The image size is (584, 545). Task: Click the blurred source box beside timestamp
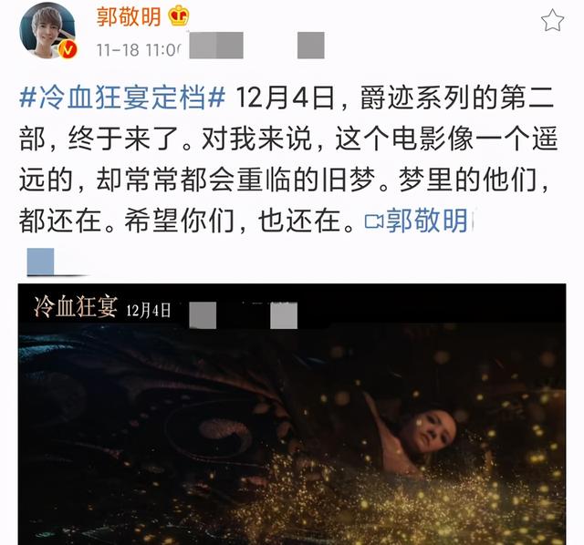(x=216, y=46)
